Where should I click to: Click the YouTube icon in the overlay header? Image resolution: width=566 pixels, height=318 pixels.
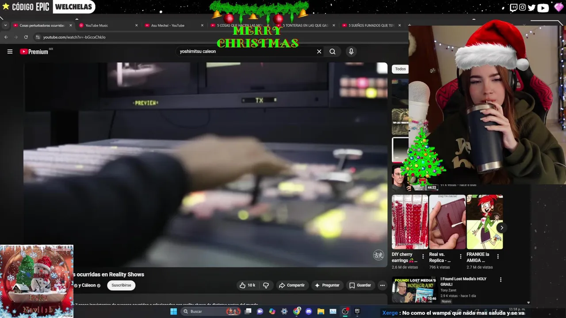click(543, 8)
